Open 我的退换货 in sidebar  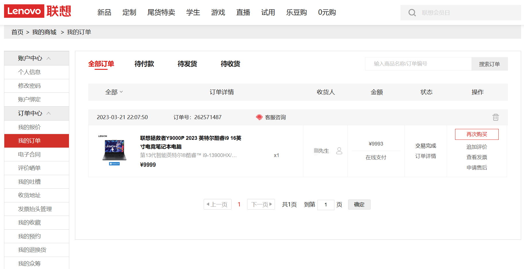click(x=36, y=250)
